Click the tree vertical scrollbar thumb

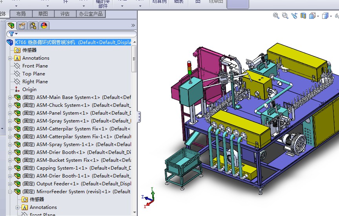pos(134,59)
